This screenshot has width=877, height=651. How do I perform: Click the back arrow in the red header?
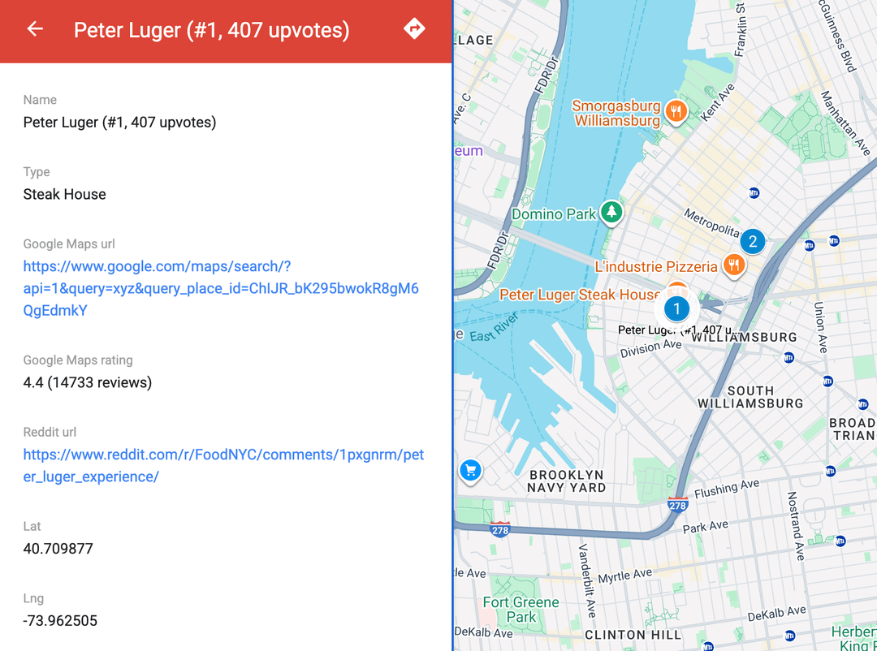coord(34,29)
